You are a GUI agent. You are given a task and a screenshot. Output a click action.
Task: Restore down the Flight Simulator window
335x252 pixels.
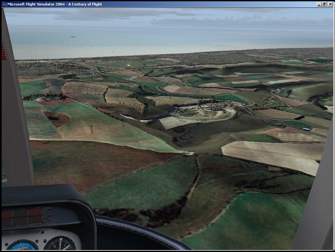tap(325, 4)
